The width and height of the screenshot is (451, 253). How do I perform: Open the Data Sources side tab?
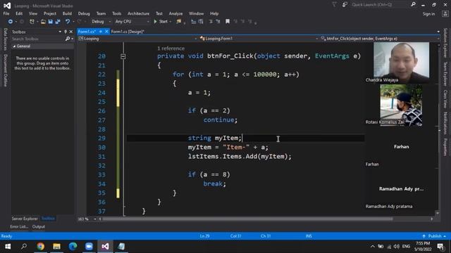5,39
